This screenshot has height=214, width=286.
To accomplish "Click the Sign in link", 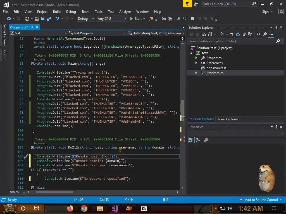I will pos(267,12).
